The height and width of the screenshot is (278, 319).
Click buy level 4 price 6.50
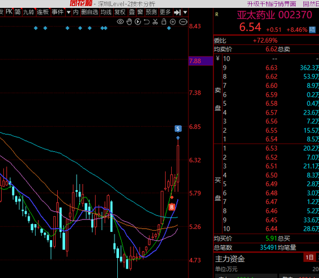pos(272,175)
